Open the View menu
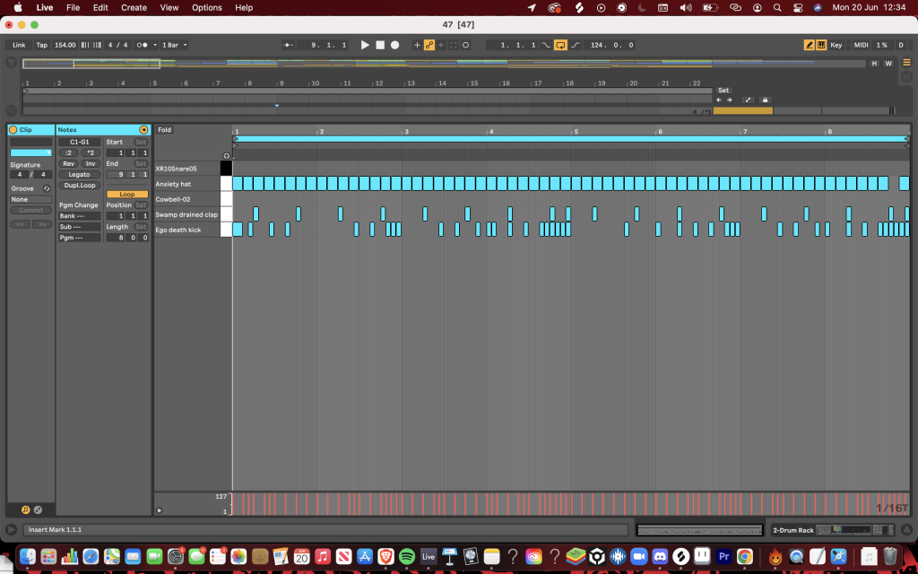This screenshot has width=918, height=574. [x=169, y=7]
